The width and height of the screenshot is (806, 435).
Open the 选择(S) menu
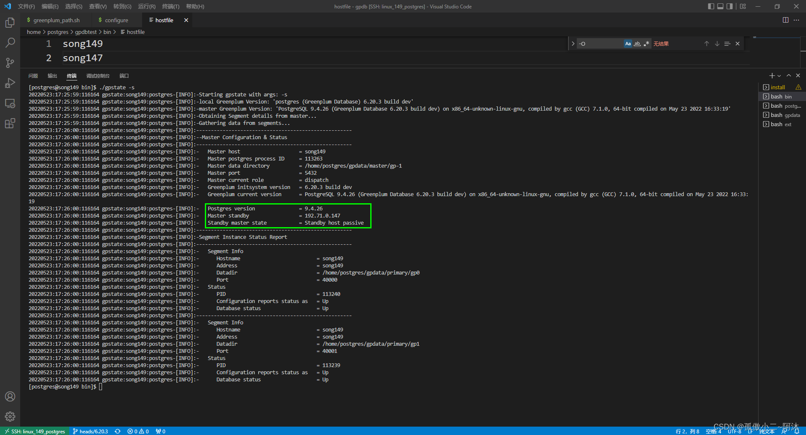pos(74,6)
